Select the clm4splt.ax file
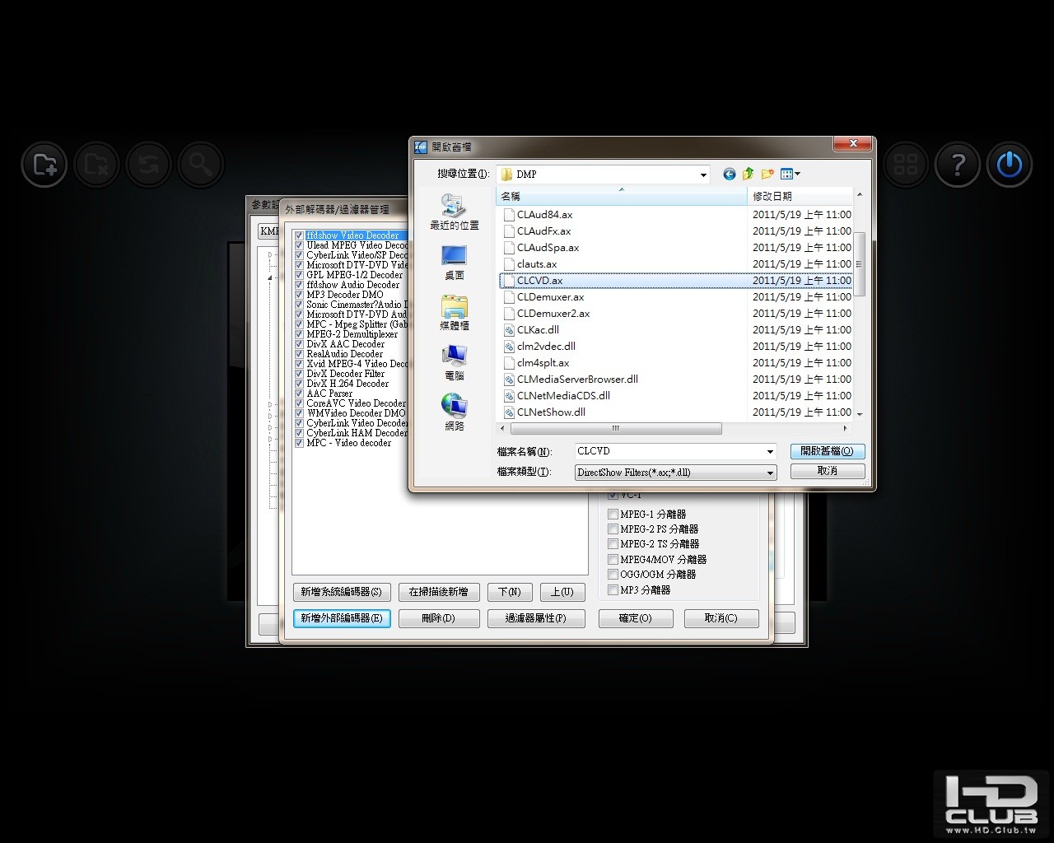The height and width of the screenshot is (843, 1054). click(x=543, y=363)
